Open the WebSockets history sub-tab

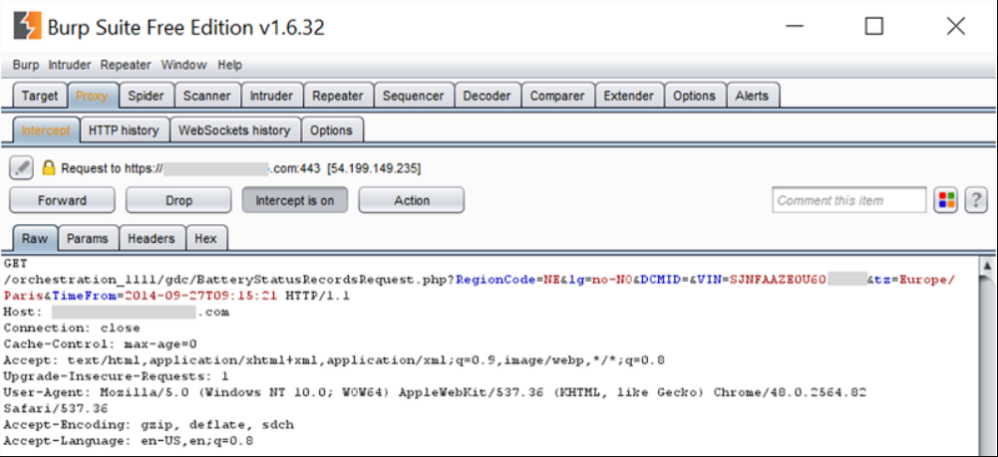pyautogui.click(x=234, y=130)
